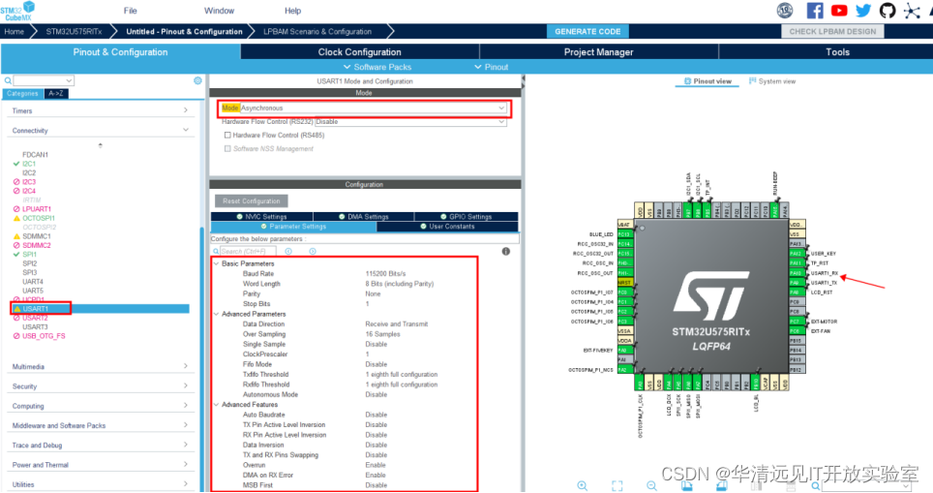Click the parameter search magnifier icon
This screenshot has width=933, height=493.
(x=216, y=251)
